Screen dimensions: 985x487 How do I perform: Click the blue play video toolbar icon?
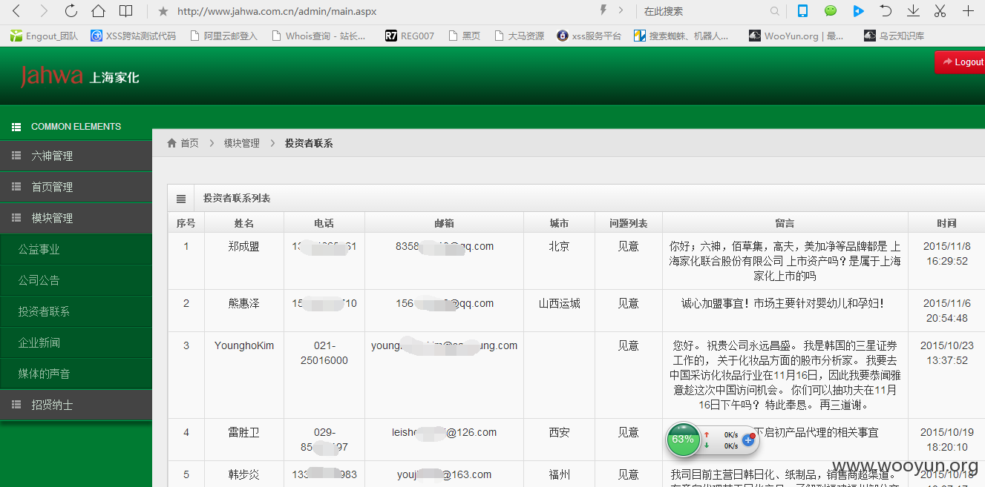(x=858, y=11)
